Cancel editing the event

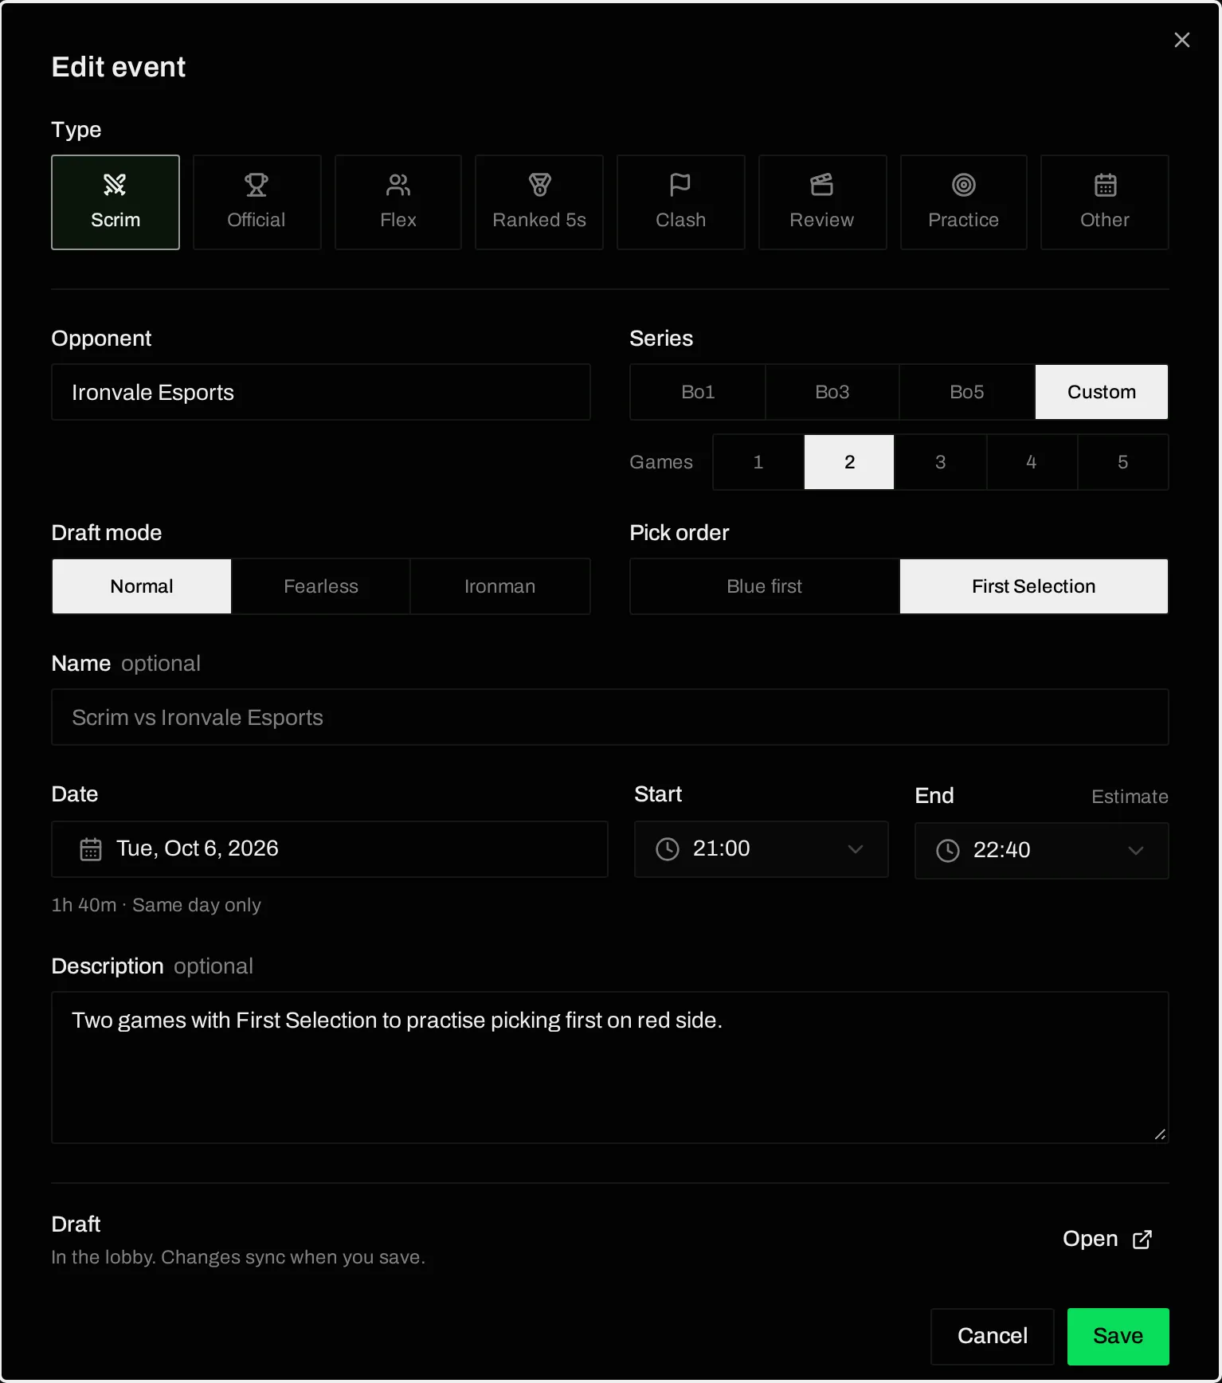[993, 1336]
